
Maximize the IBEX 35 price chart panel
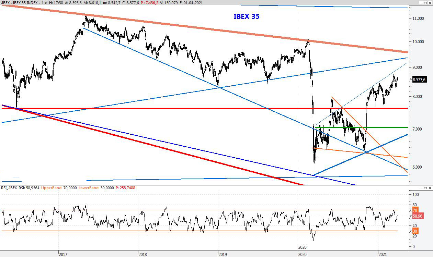click(425, 2)
